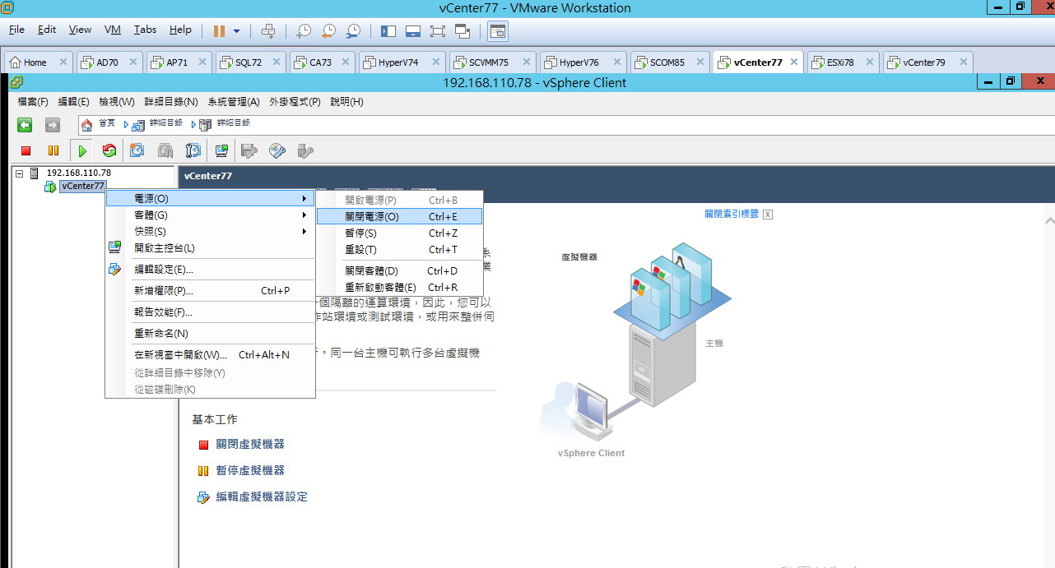Open the second 詳細目錄 breadcrumb dropdown
The image size is (1055, 568).
tap(194, 125)
